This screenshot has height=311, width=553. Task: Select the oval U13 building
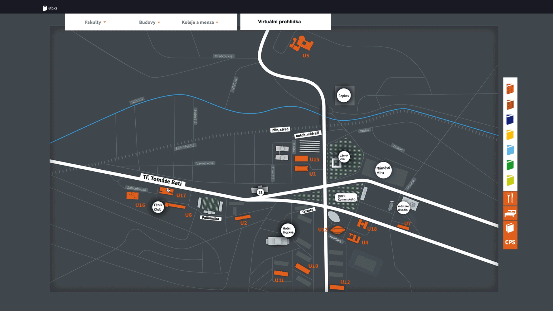click(338, 230)
